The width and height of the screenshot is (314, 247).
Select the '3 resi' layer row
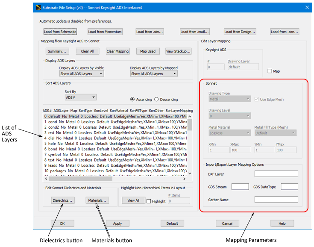[x=115, y=132]
